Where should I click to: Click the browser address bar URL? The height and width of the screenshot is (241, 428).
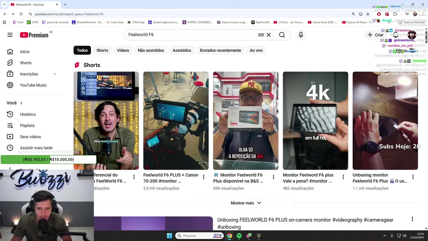pos(69,14)
